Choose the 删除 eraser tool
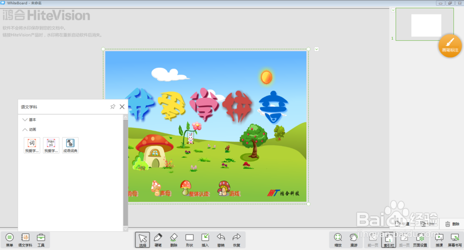 174,240
